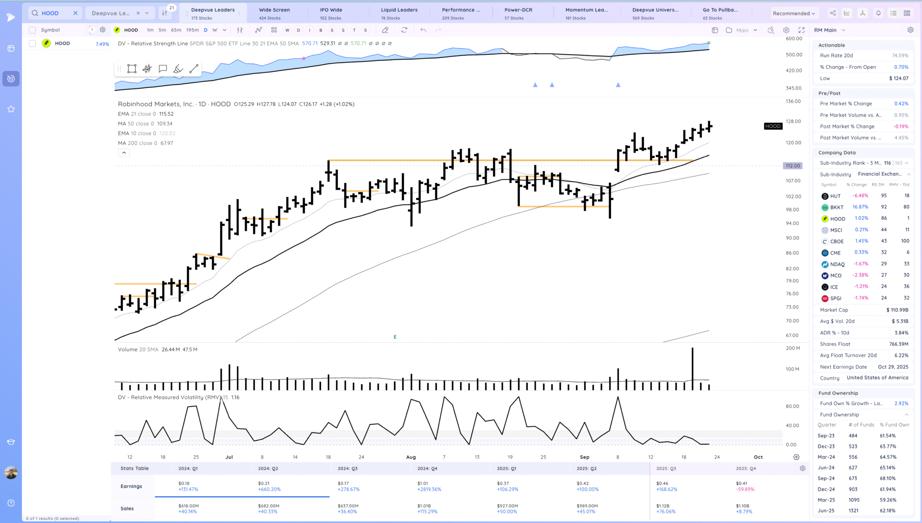
Task: Switch to the Liquid Leaders tab
Action: pyautogui.click(x=399, y=13)
